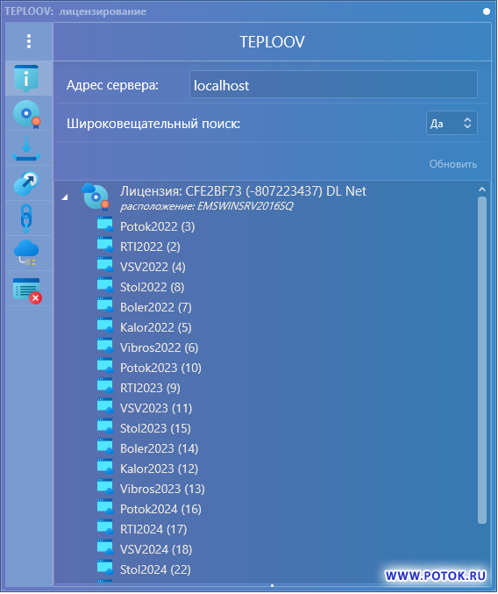Select the Stol2022 (8) entry

153,287
